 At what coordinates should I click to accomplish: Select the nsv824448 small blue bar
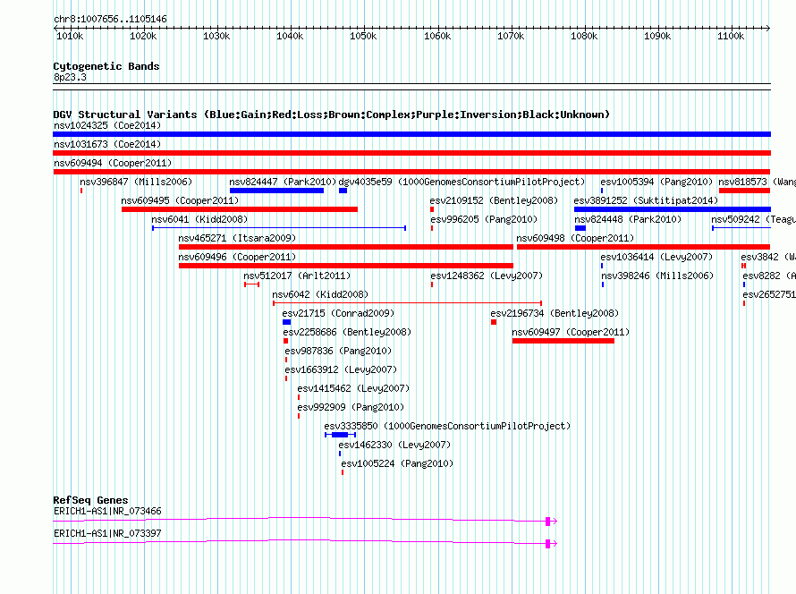coord(580,228)
